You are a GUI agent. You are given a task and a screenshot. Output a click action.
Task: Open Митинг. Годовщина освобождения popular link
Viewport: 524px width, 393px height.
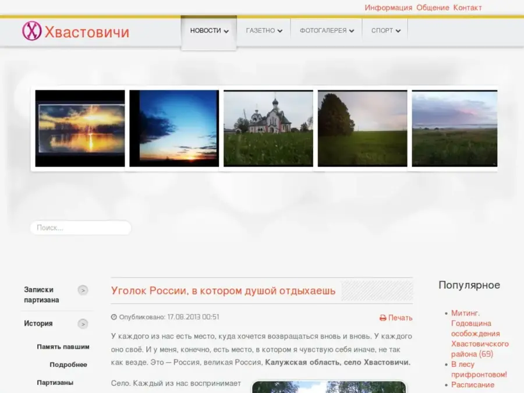[x=480, y=334]
